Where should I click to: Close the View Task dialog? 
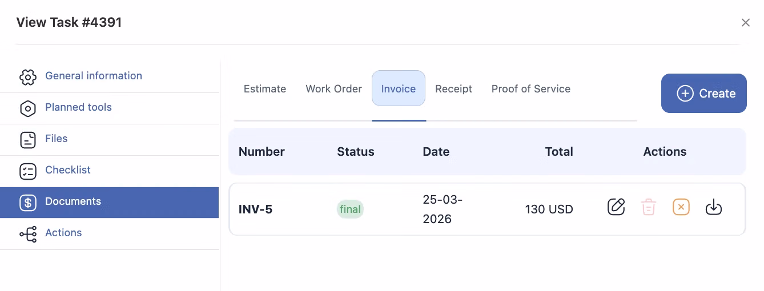pos(745,23)
